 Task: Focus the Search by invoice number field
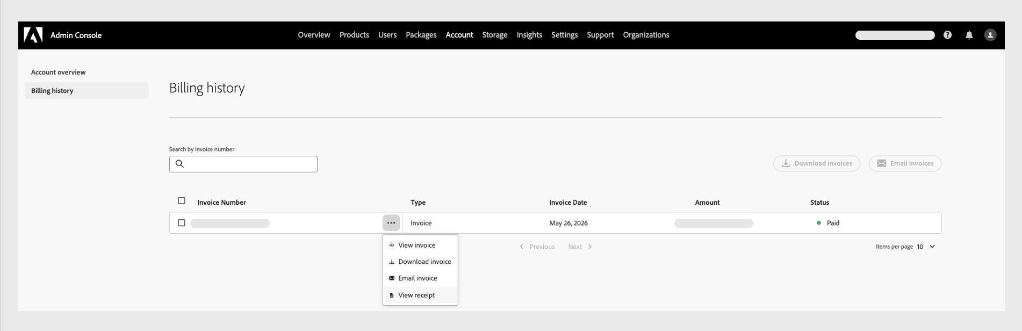[243, 164]
